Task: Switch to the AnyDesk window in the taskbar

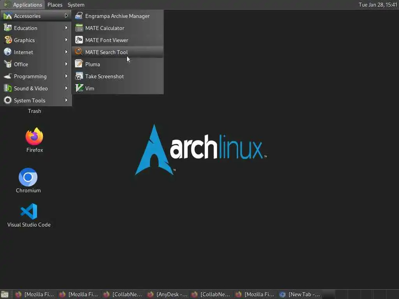Action: pyautogui.click(x=168, y=294)
